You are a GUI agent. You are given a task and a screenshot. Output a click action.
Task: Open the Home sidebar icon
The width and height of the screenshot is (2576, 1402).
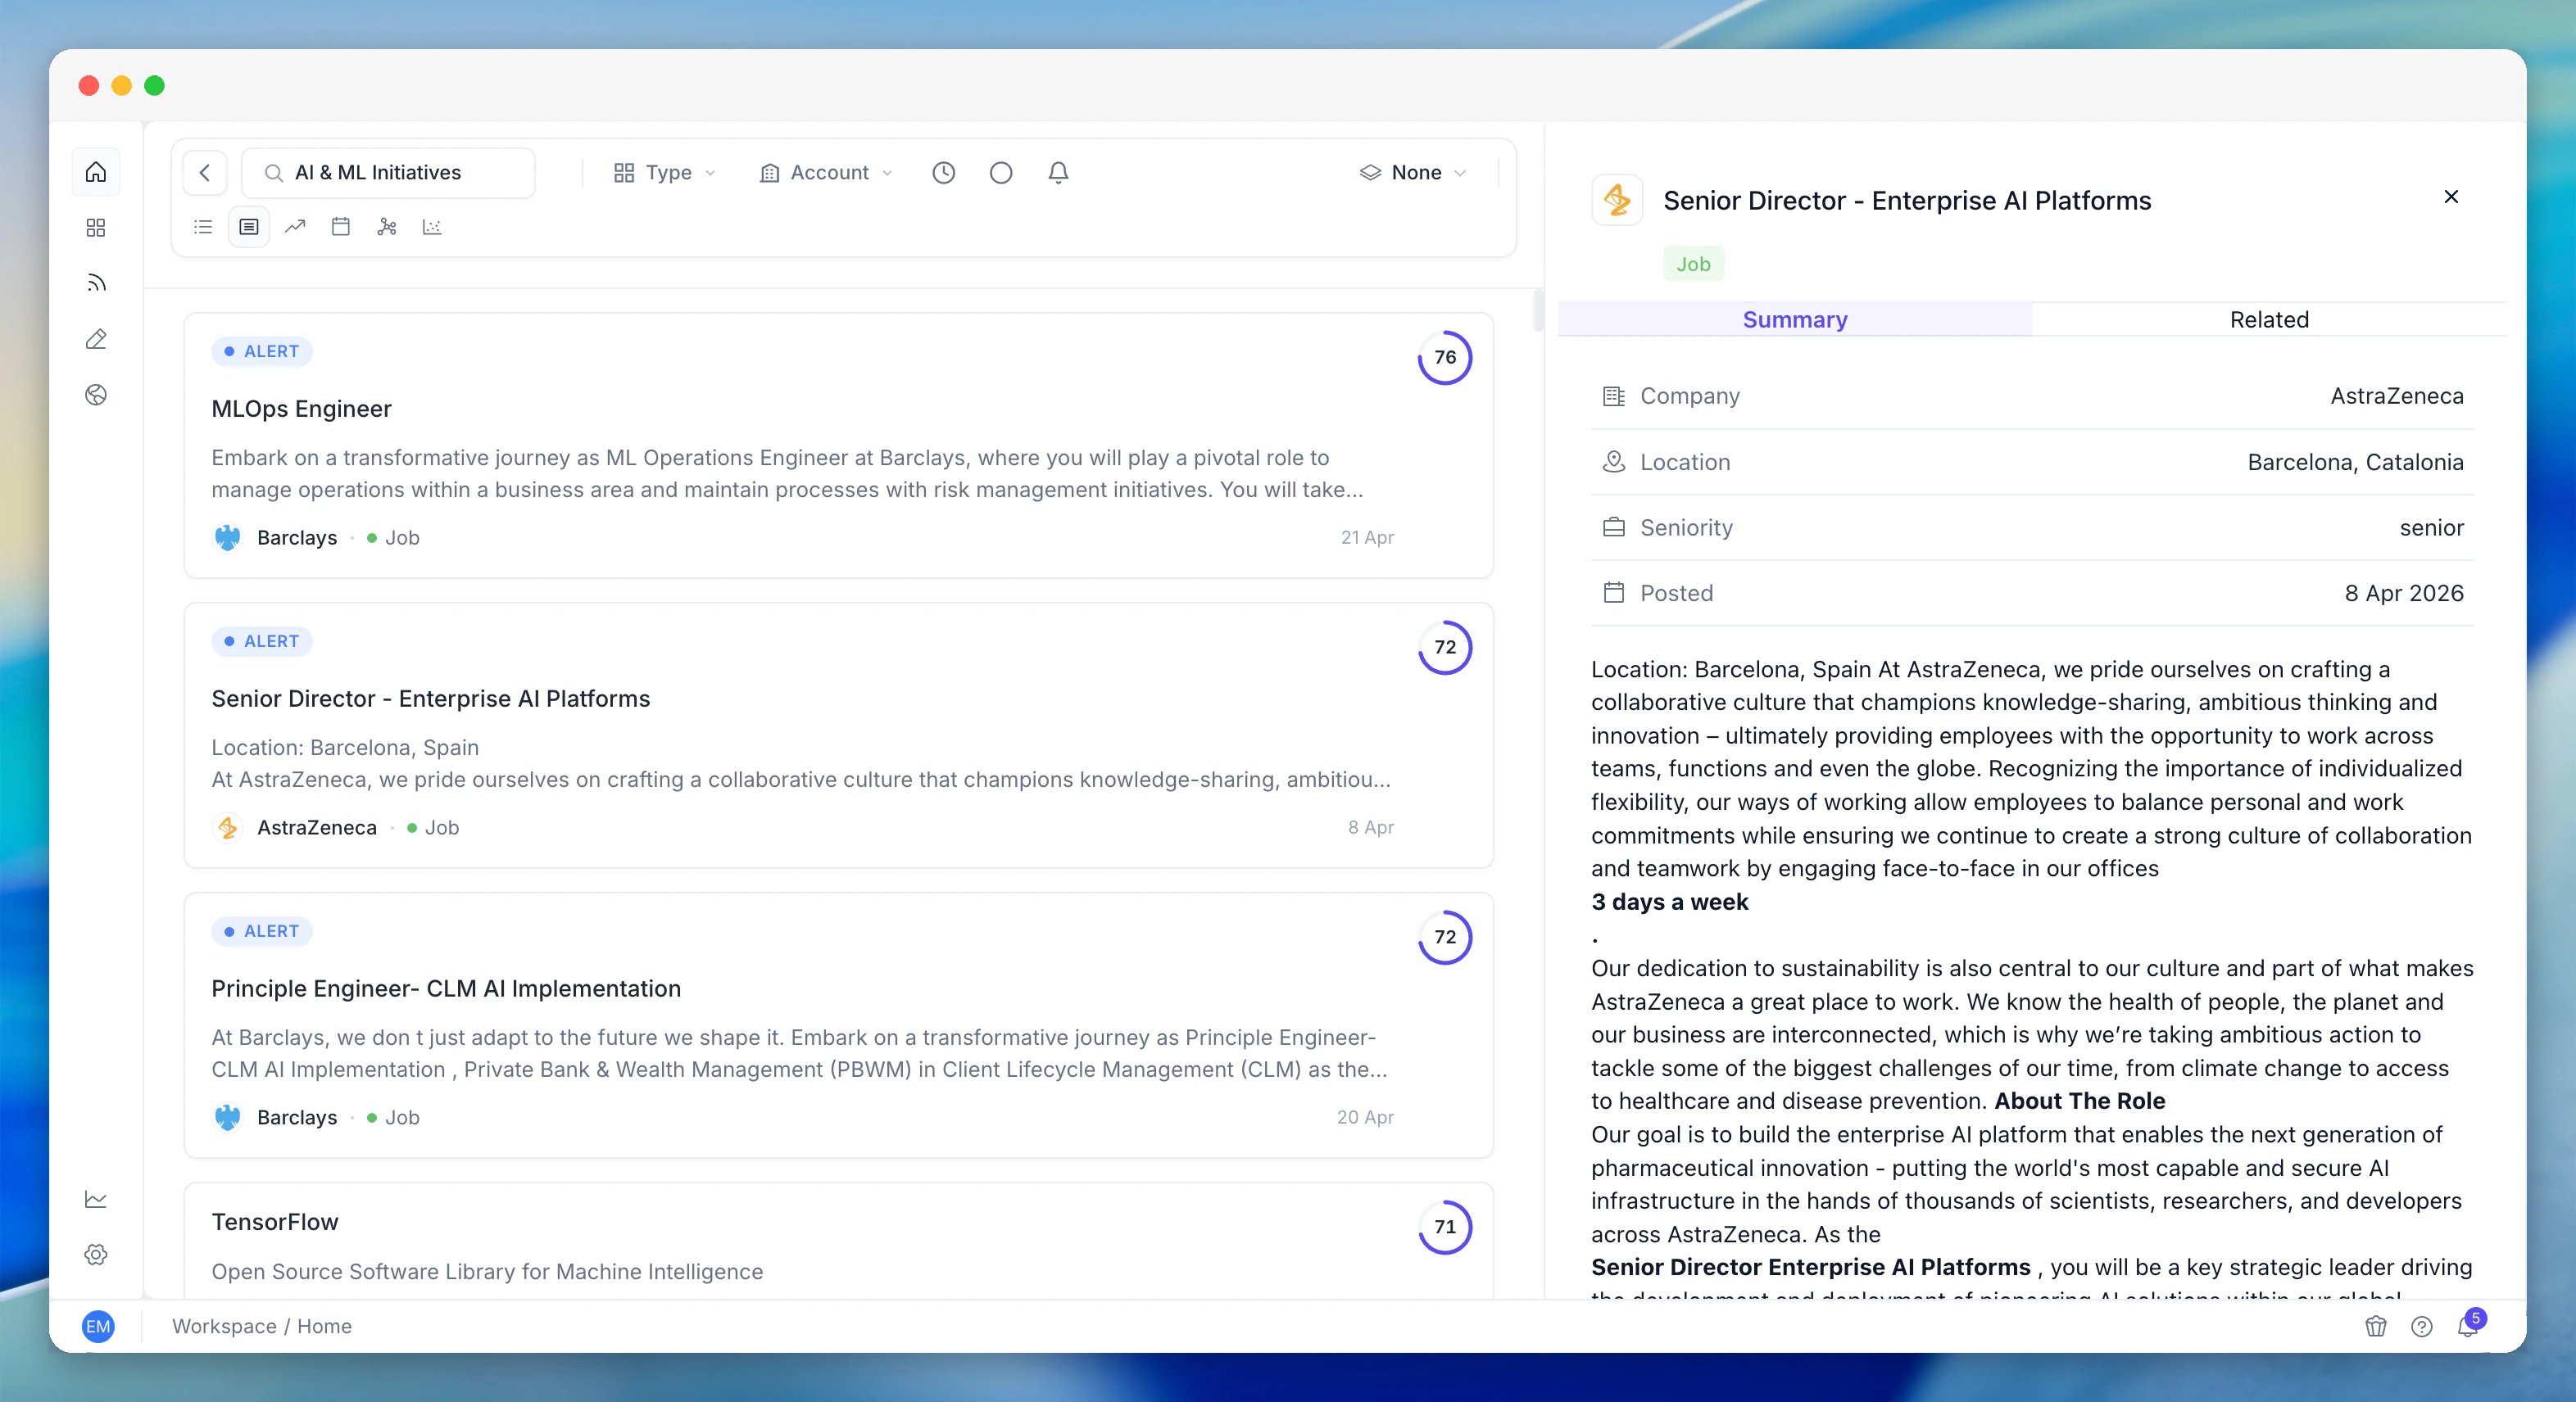[96, 172]
